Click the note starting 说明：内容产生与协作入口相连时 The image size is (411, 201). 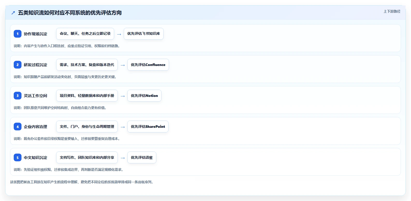[x=67, y=46]
